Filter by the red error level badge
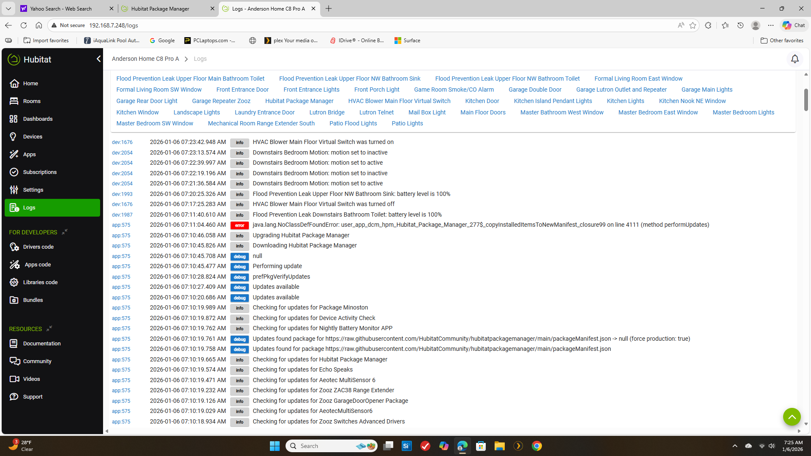 point(239,225)
